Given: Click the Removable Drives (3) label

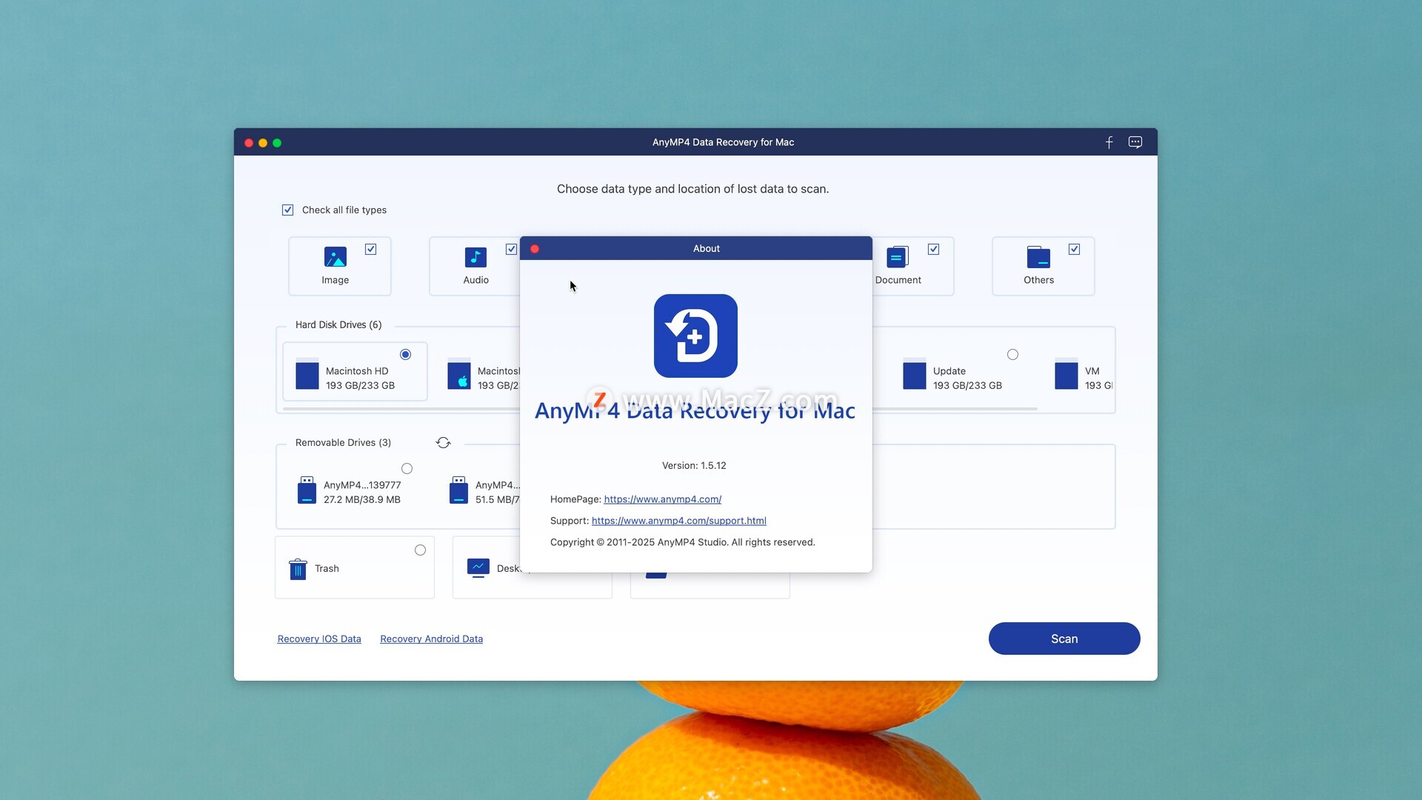Looking at the screenshot, I should click(343, 443).
